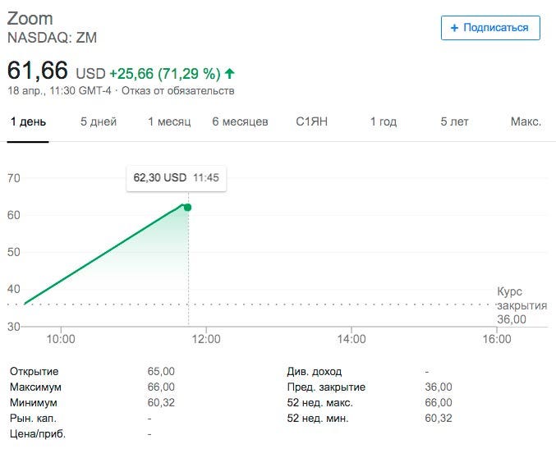The width and height of the screenshot is (556, 449).
Task: Click the Пред. закрытие label
Action: pyautogui.click(x=326, y=387)
